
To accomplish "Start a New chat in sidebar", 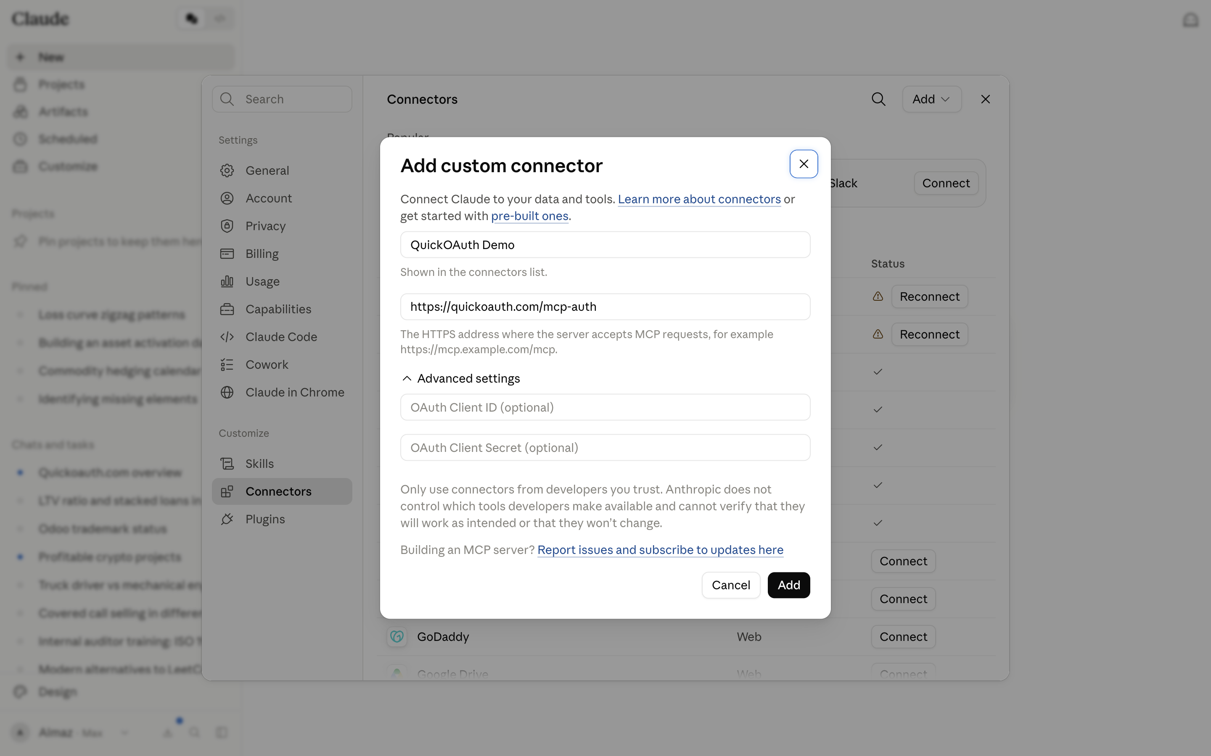I will pos(121,57).
